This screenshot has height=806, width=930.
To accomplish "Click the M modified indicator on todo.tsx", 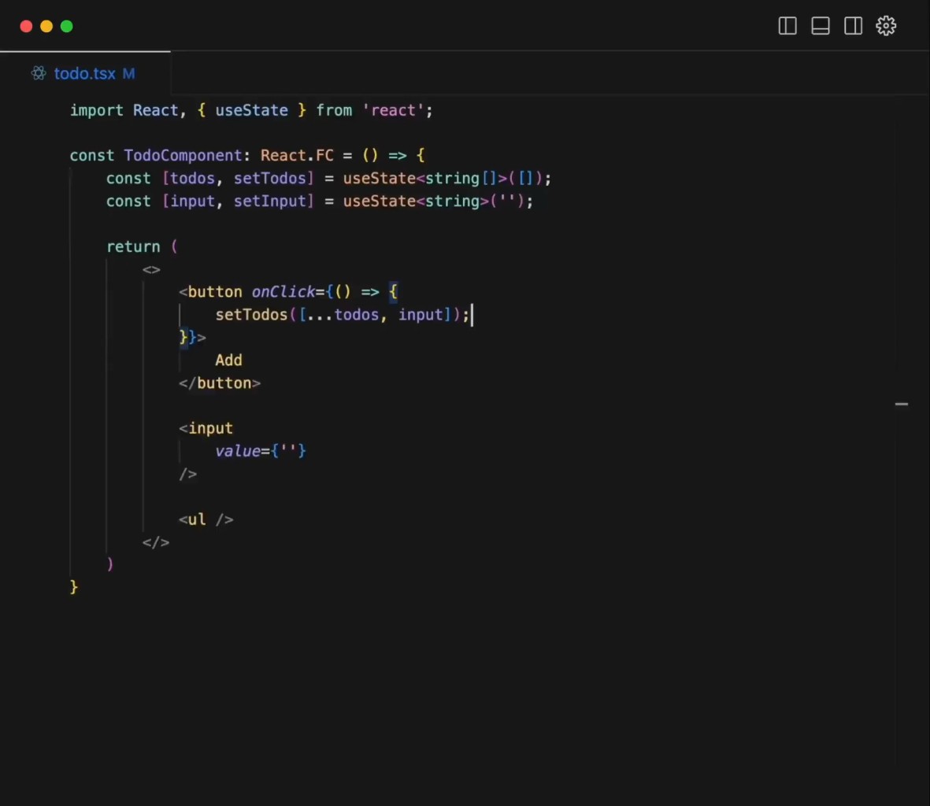I will [128, 73].
